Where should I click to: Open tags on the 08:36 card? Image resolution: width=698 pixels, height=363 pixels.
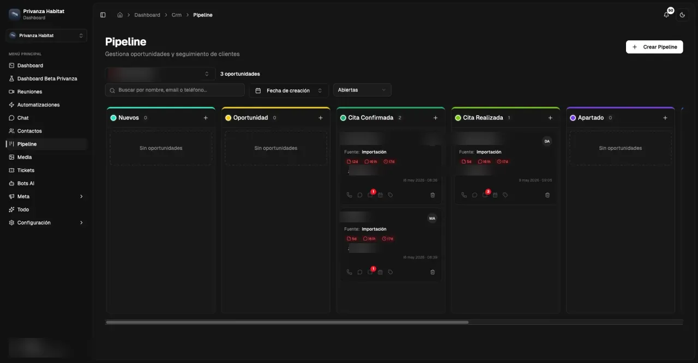tap(390, 195)
